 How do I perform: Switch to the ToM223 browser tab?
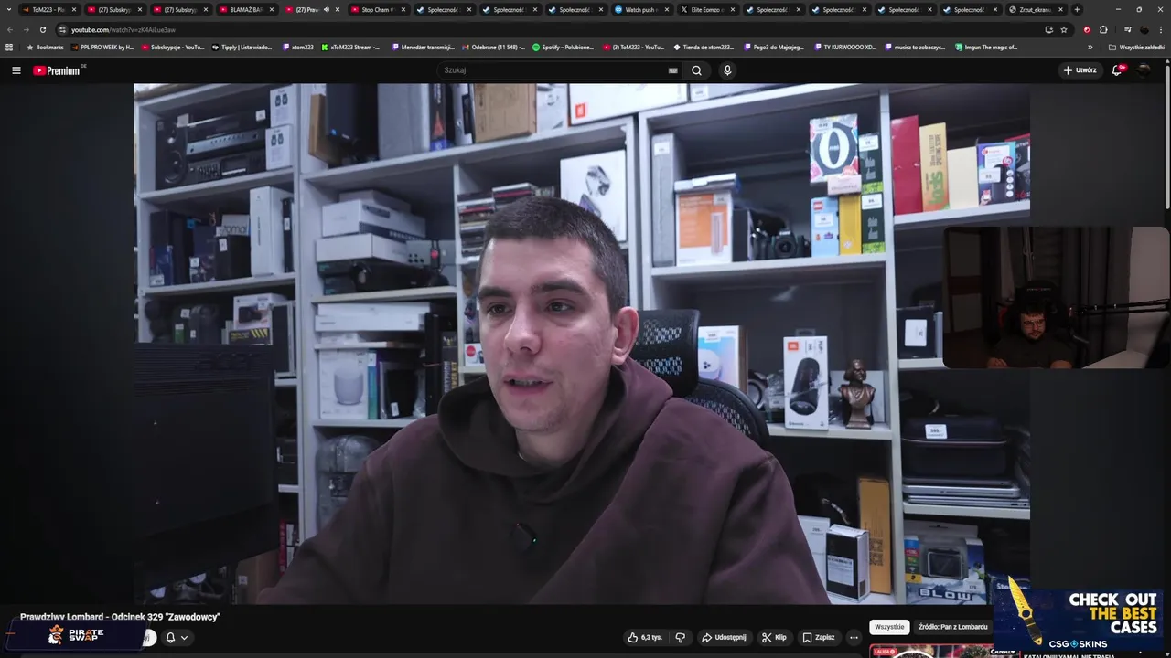[48, 9]
